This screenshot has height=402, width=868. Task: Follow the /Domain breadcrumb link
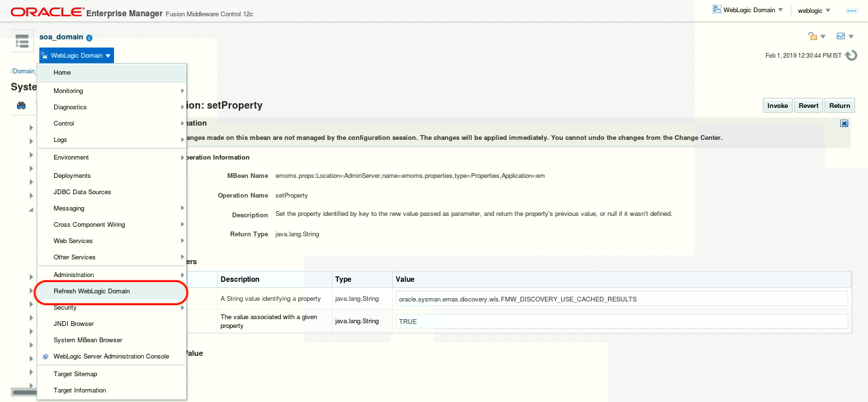22,71
